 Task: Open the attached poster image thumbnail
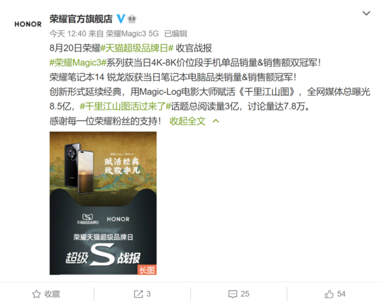103,203
